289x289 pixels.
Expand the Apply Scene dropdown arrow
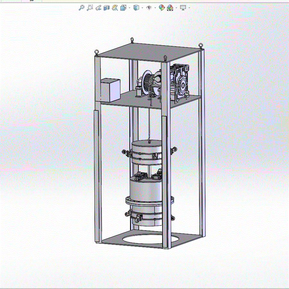[176, 8]
